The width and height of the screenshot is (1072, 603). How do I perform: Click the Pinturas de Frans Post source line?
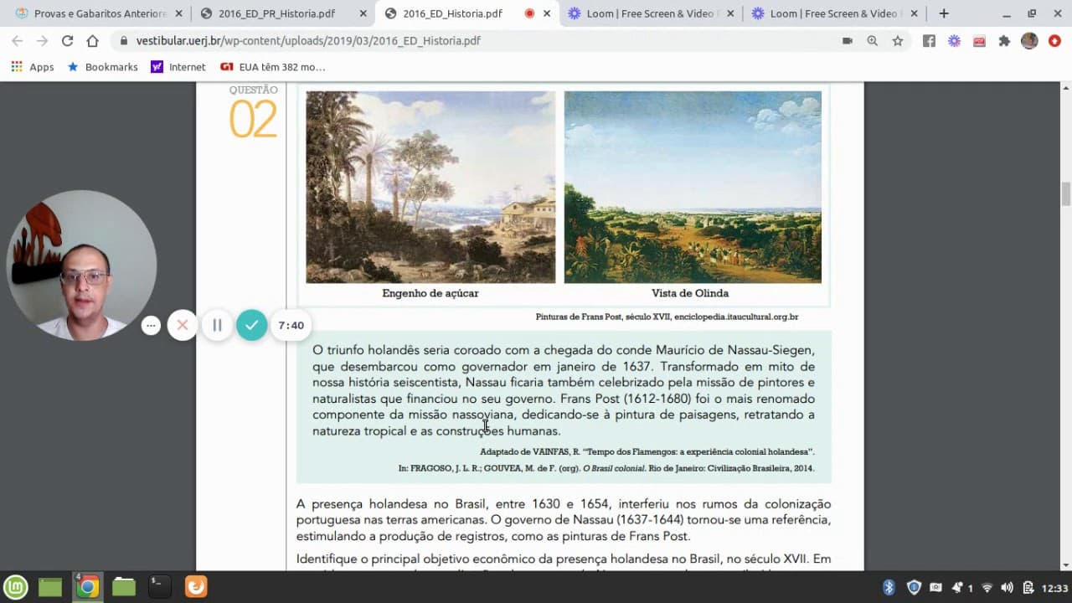667,317
